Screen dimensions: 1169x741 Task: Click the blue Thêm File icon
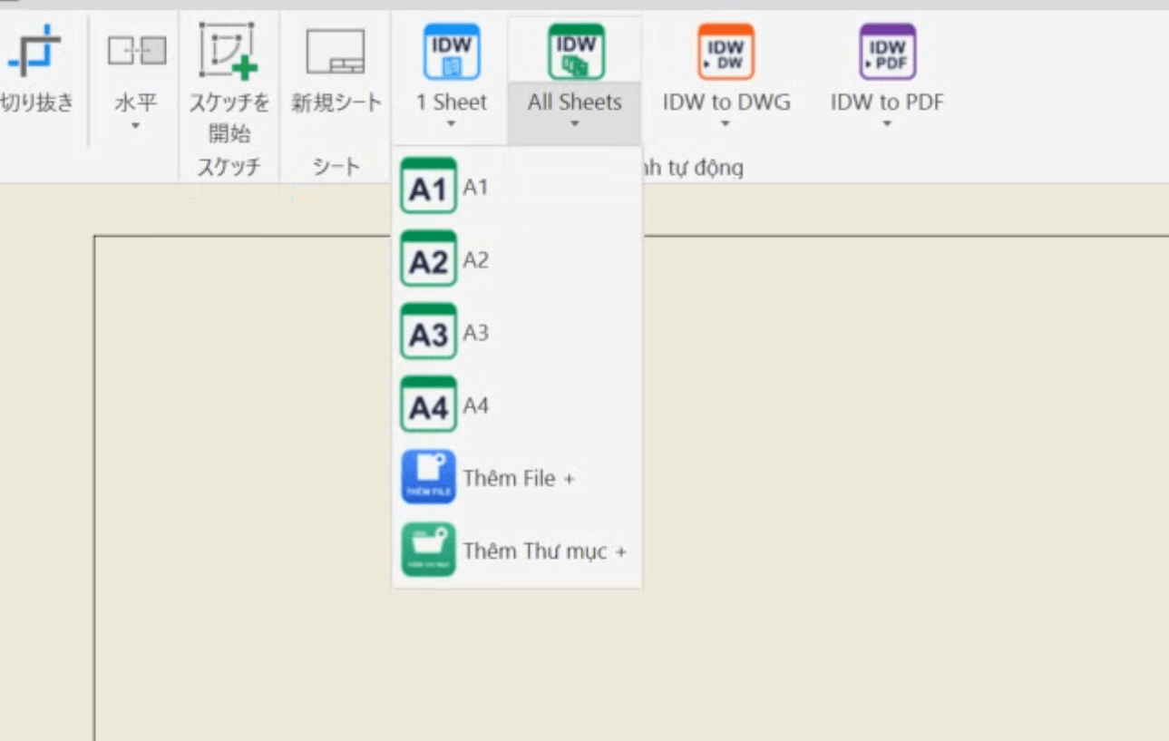click(x=429, y=477)
